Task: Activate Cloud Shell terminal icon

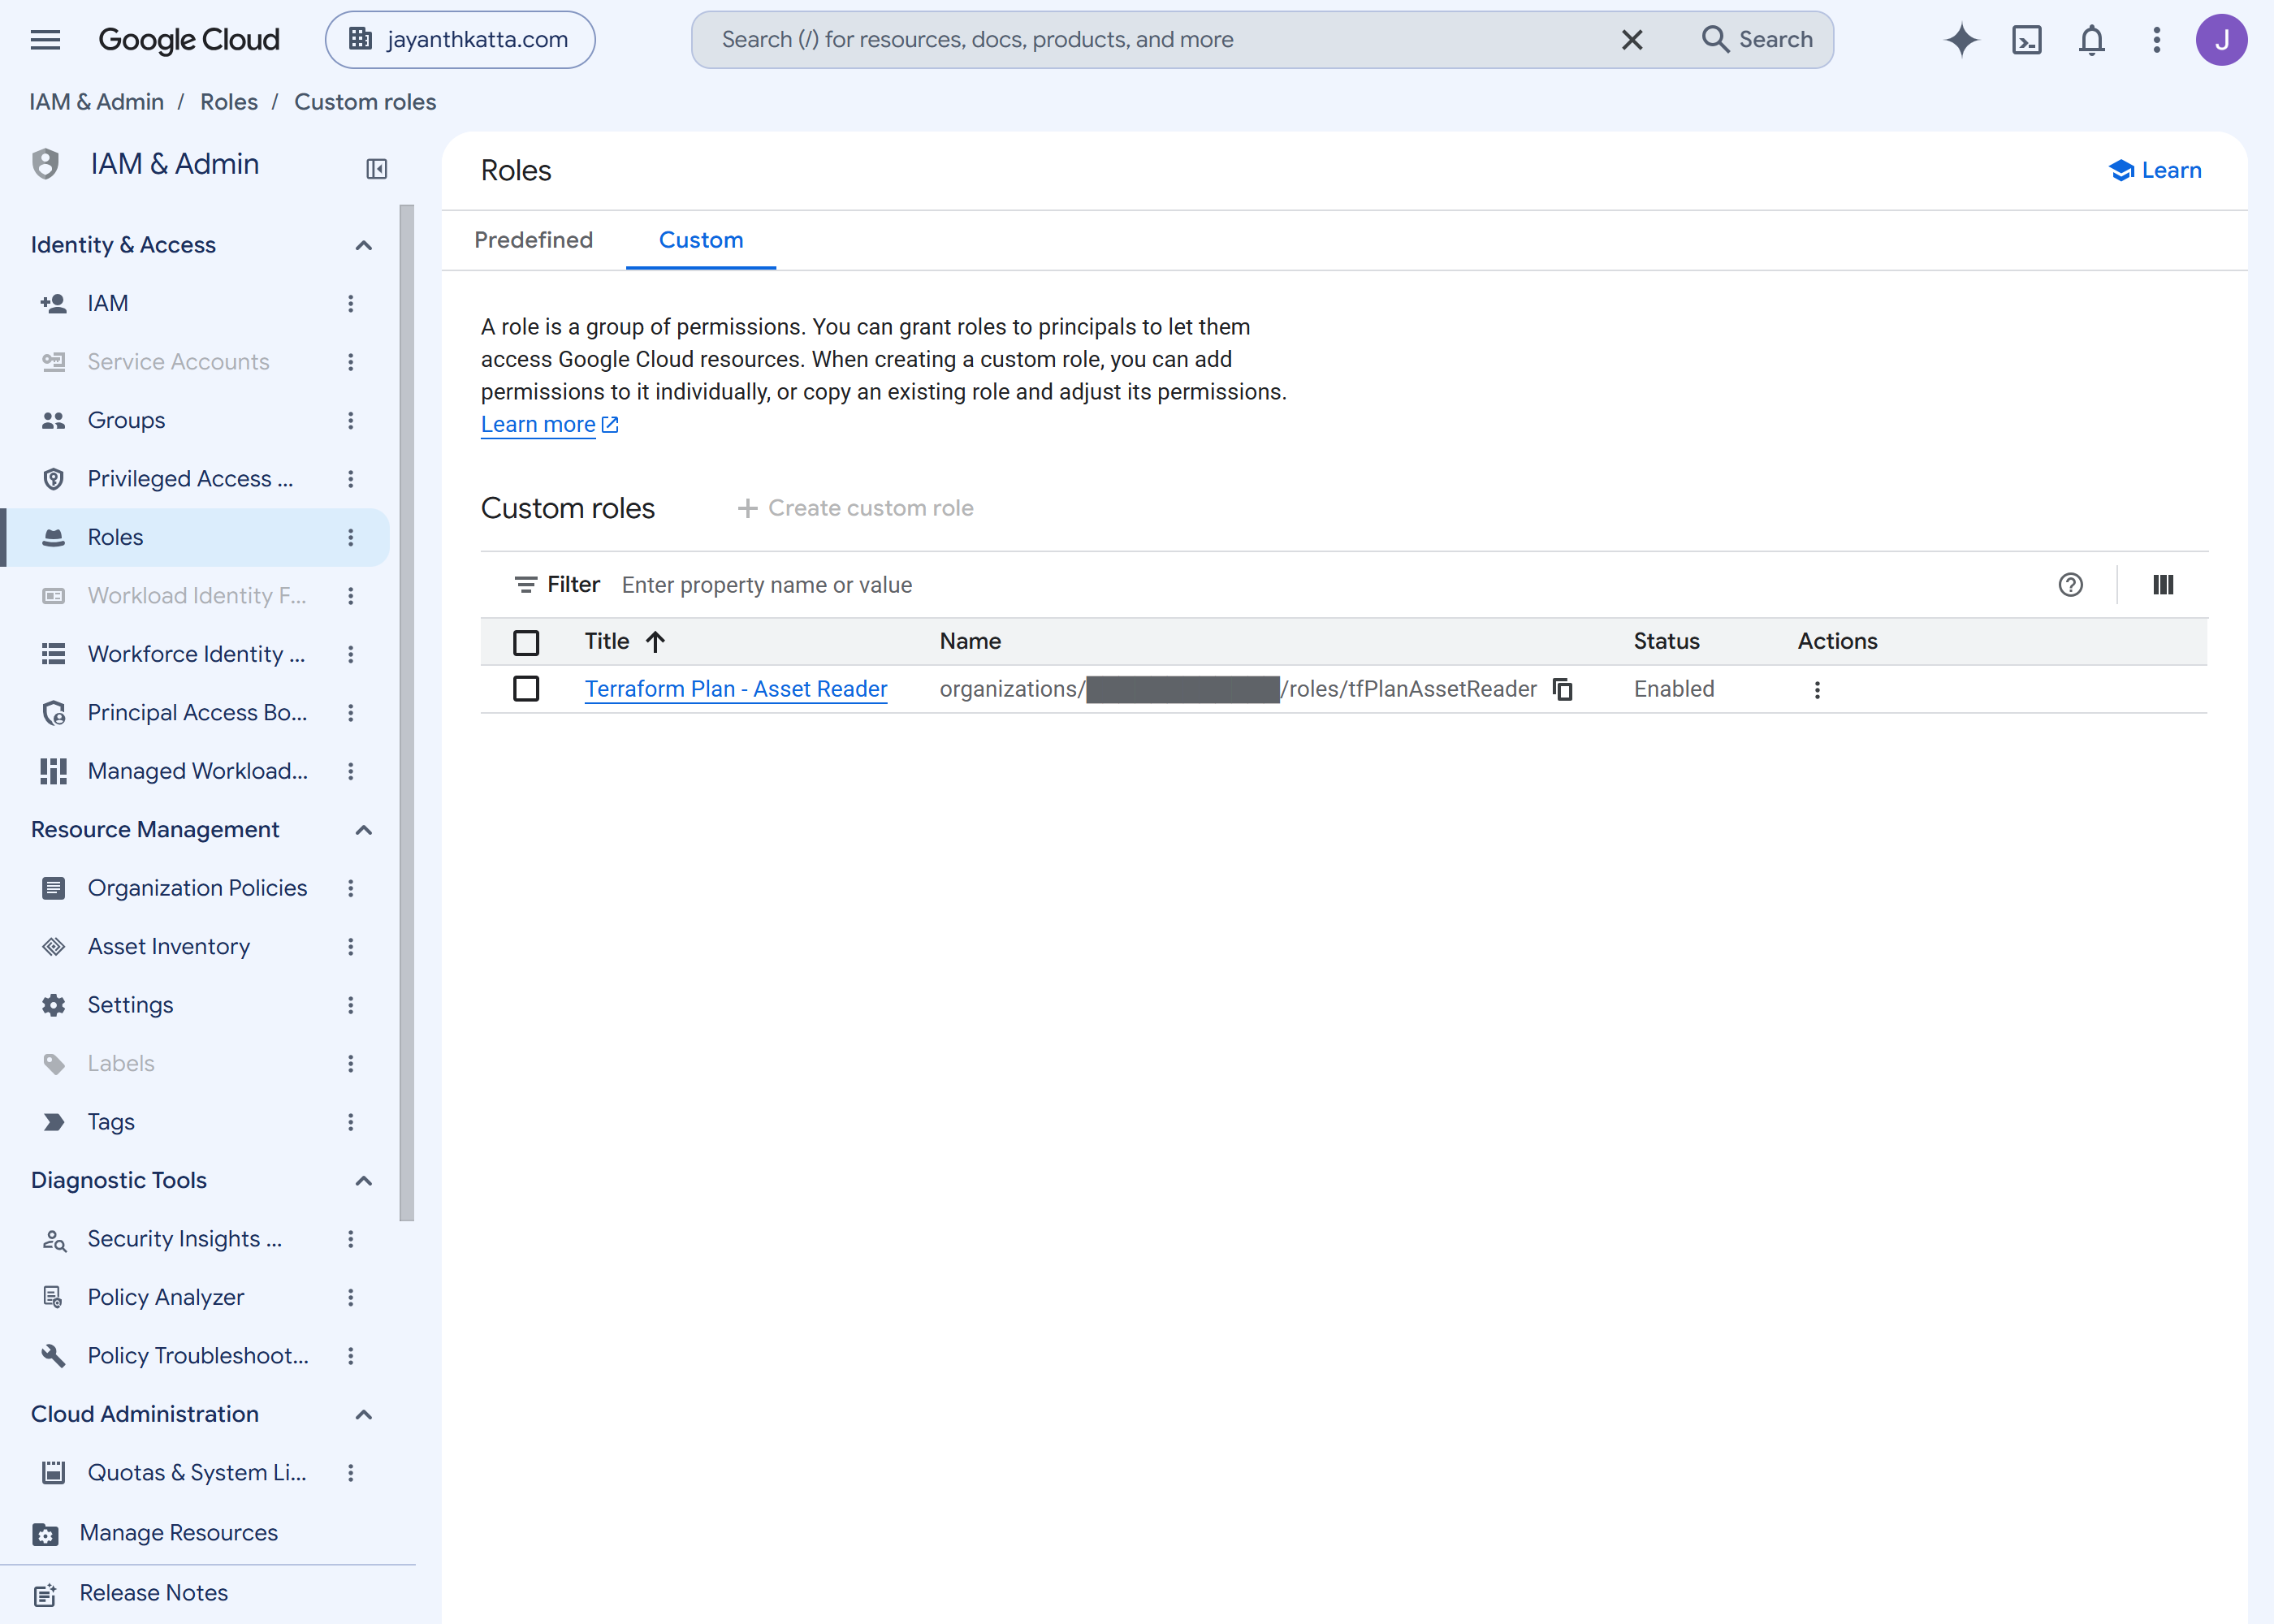Action: (x=2026, y=40)
